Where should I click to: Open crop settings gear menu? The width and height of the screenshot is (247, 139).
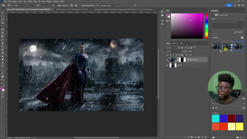[76, 6]
